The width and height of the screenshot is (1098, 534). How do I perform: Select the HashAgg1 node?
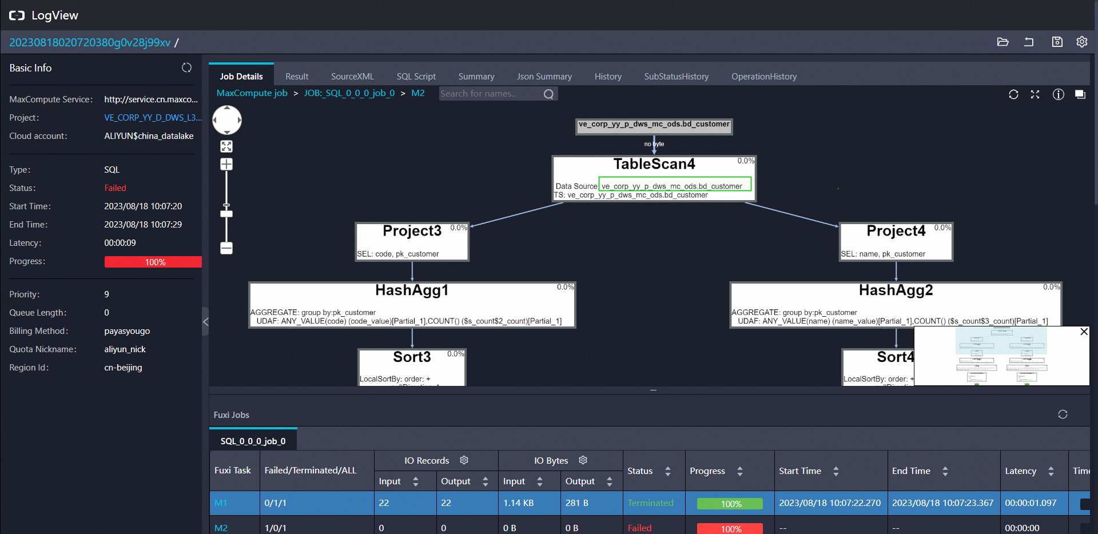coord(412,305)
